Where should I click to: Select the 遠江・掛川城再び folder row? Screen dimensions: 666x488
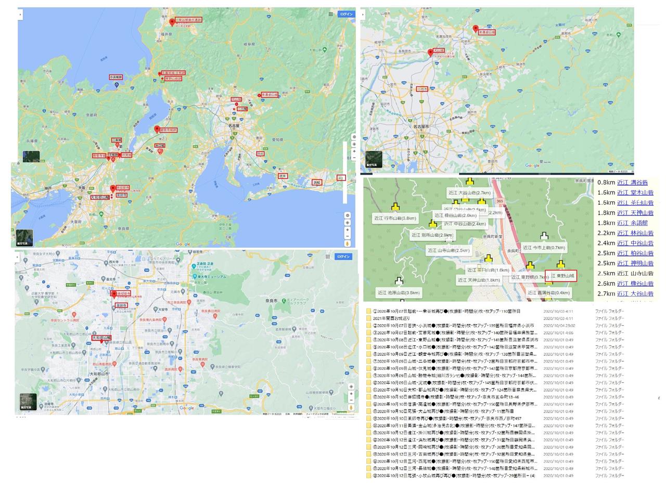494,433
